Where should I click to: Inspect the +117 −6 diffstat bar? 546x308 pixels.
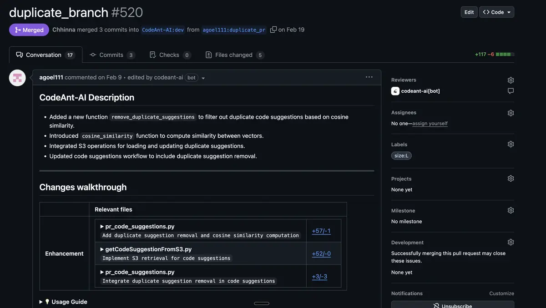click(x=497, y=53)
